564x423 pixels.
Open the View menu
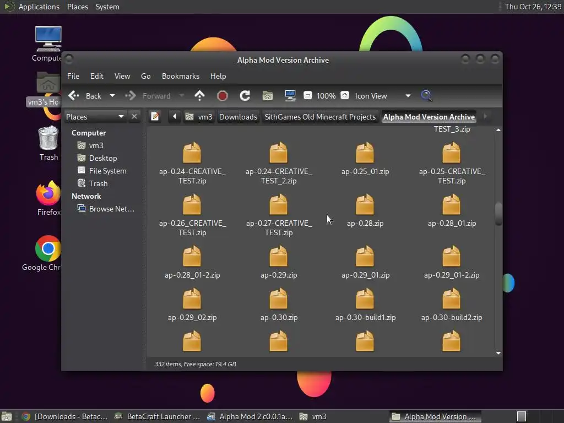tap(122, 76)
